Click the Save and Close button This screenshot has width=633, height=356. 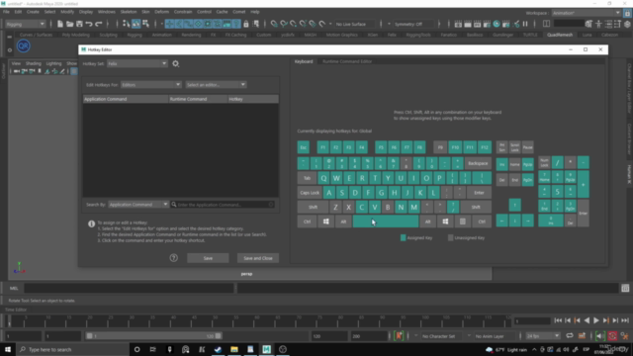[258, 258]
